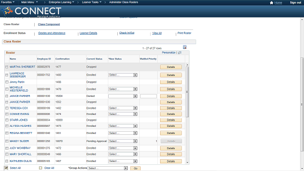Screen dimensions: 304x171
Task: Click the Current Status column header
Action: click(94, 59)
